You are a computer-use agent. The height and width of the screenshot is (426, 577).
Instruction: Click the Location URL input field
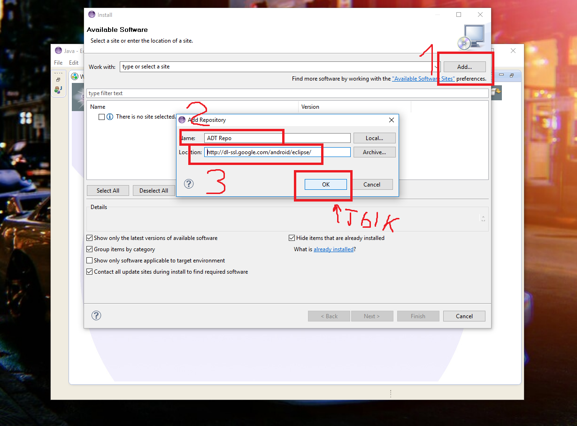277,152
